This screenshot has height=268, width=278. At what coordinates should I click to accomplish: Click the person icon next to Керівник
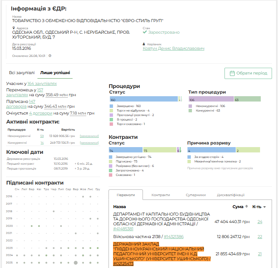tap(144, 44)
